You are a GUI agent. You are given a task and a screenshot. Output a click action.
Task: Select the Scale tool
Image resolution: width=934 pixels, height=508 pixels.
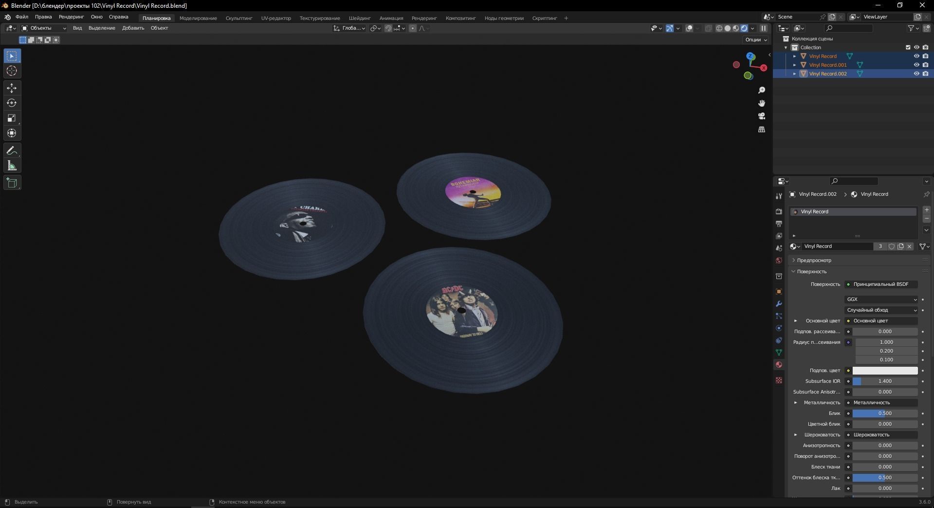point(12,118)
